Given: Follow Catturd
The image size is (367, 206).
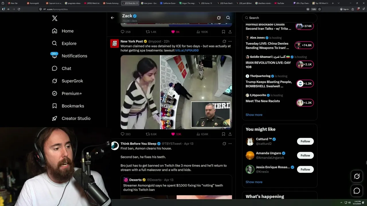Looking at the screenshot, I should click(305, 141).
